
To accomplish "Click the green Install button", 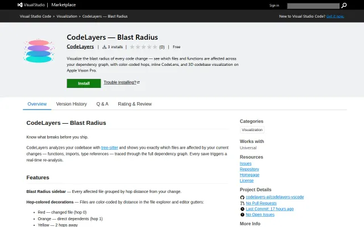I will coord(84,83).
